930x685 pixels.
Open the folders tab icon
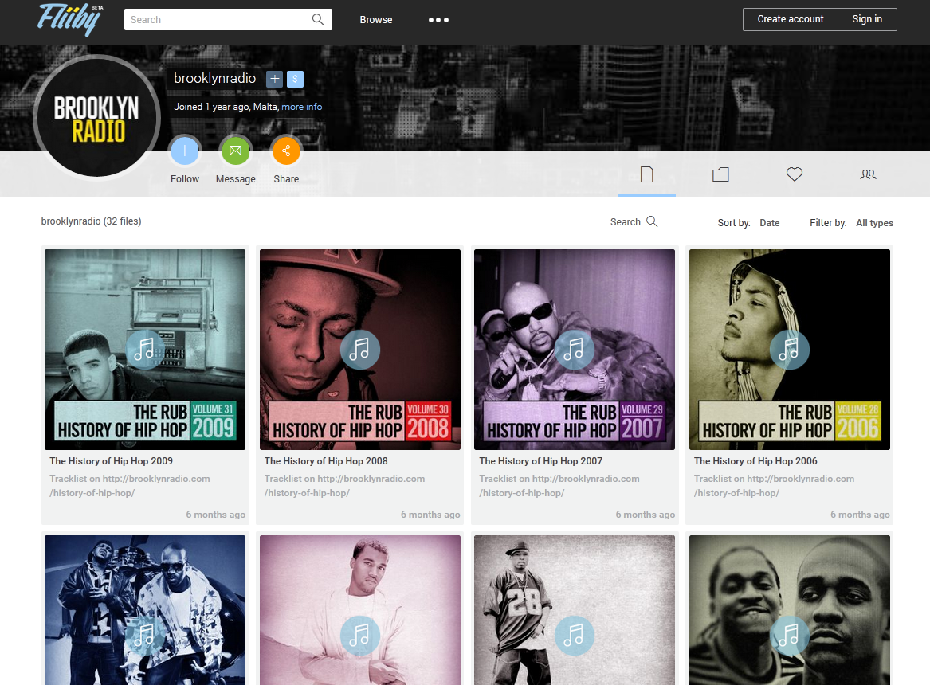pyautogui.click(x=720, y=174)
